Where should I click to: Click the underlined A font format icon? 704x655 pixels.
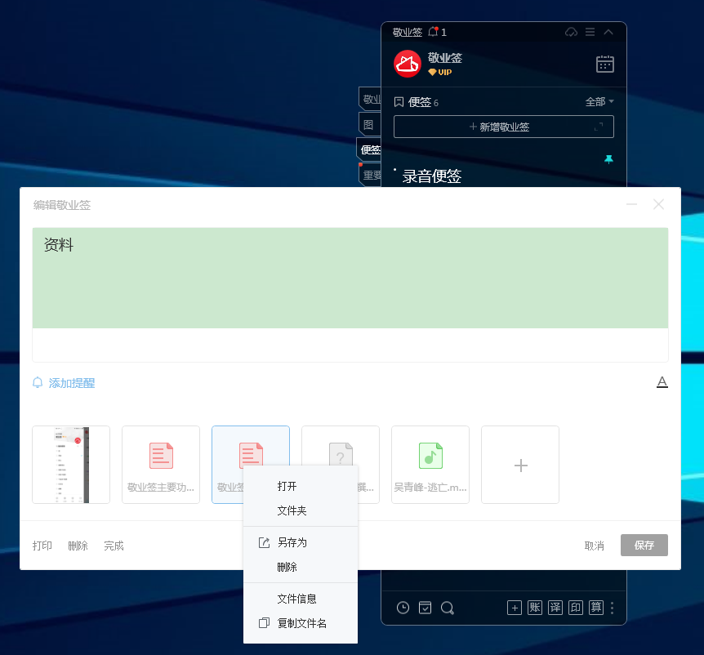coord(662,382)
